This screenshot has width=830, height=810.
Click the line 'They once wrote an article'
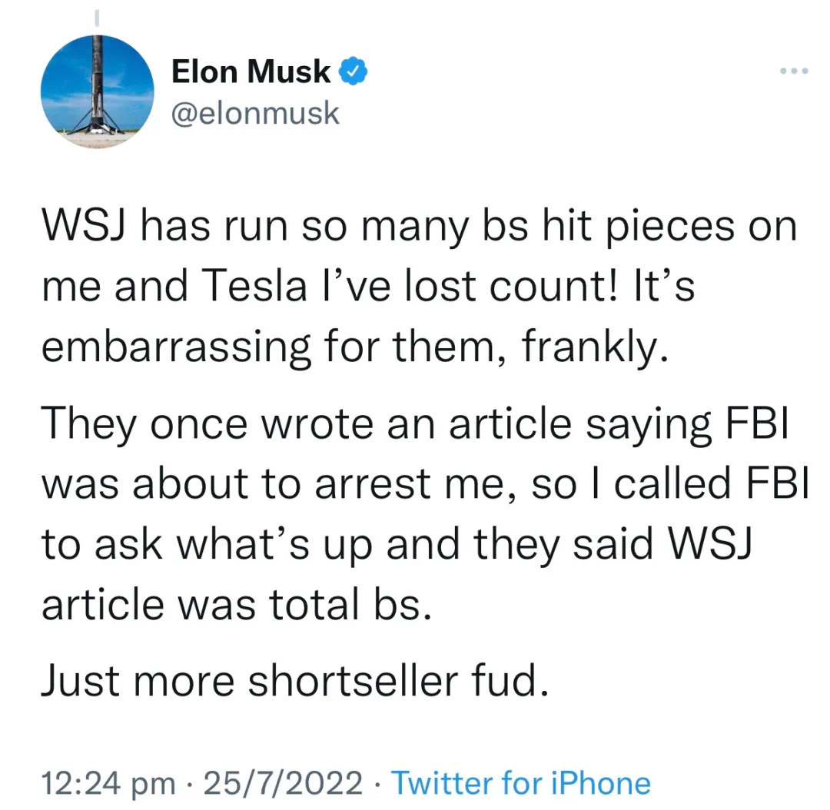point(415,425)
